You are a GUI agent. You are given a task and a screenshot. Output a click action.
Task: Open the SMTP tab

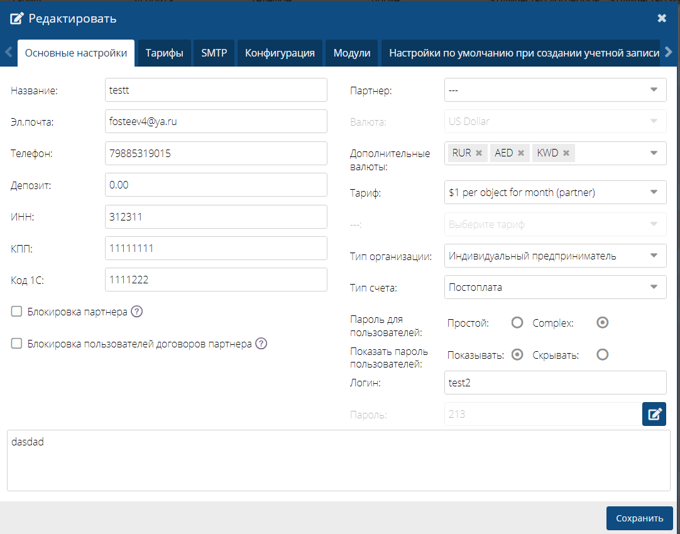[x=214, y=53]
